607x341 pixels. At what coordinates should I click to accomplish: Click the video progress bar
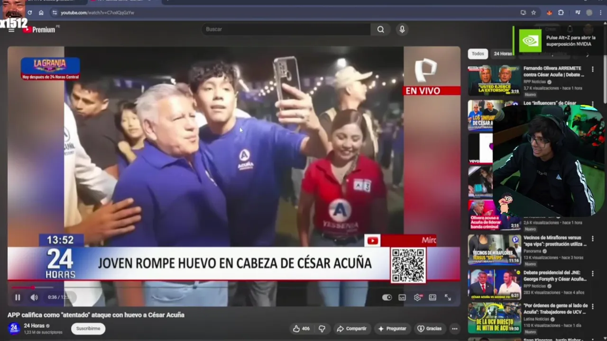(233, 287)
